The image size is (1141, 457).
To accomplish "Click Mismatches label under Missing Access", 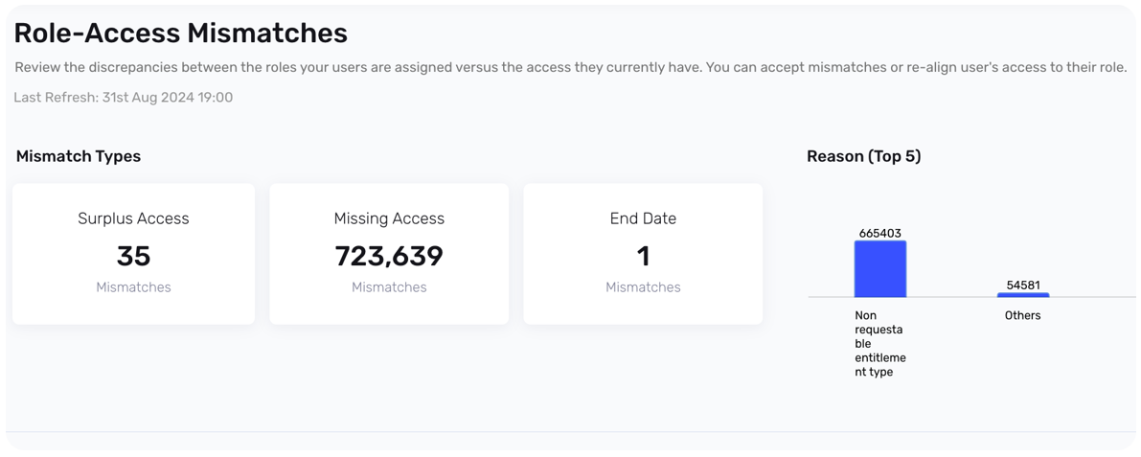I will 389,286.
